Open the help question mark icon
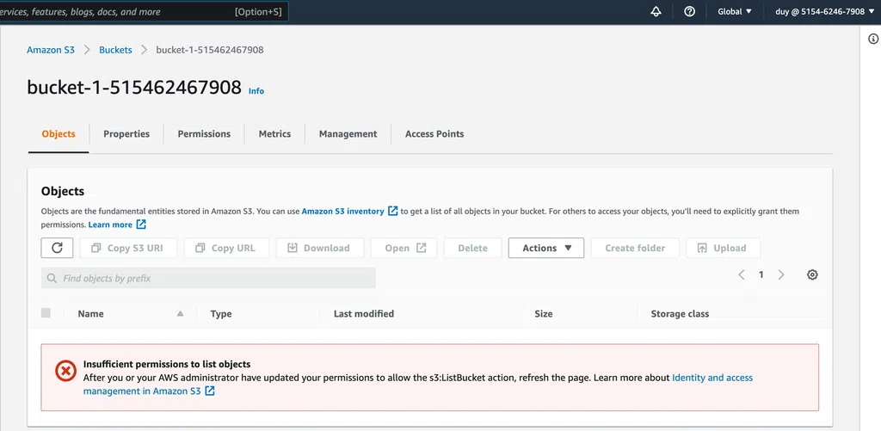The height and width of the screenshot is (431, 881). (689, 11)
